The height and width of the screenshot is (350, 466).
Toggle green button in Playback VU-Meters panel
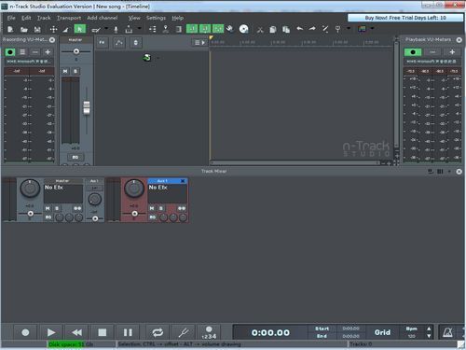[x=413, y=52]
